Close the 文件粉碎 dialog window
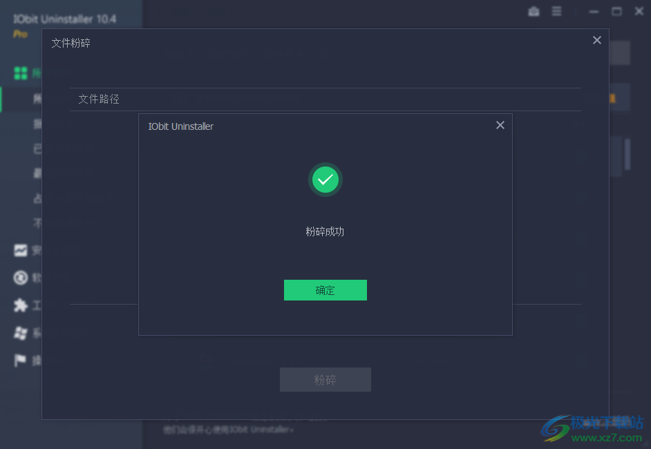The height and width of the screenshot is (449, 651). (597, 40)
